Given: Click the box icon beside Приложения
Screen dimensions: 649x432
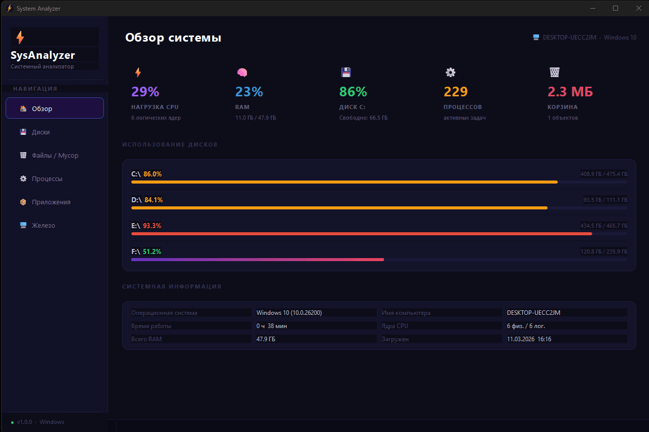Looking at the screenshot, I should 22,202.
